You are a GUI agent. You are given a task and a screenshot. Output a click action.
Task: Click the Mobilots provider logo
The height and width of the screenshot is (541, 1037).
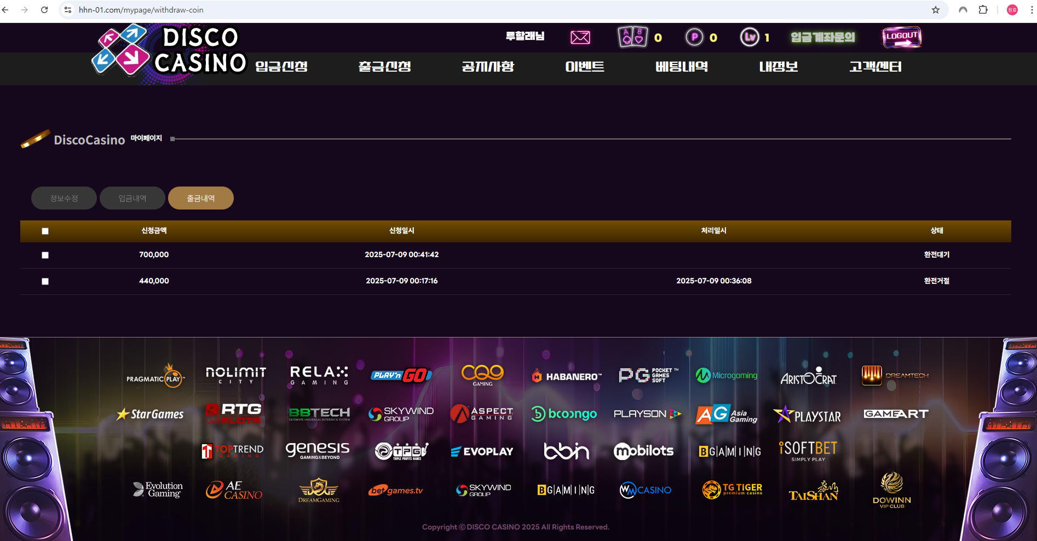pyautogui.click(x=644, y=451)
